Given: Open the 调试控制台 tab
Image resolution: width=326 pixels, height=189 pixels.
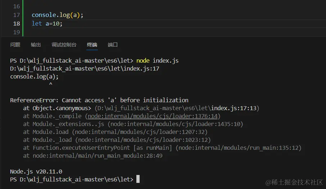Looking at the screenshot, I should tap(64, 45).
